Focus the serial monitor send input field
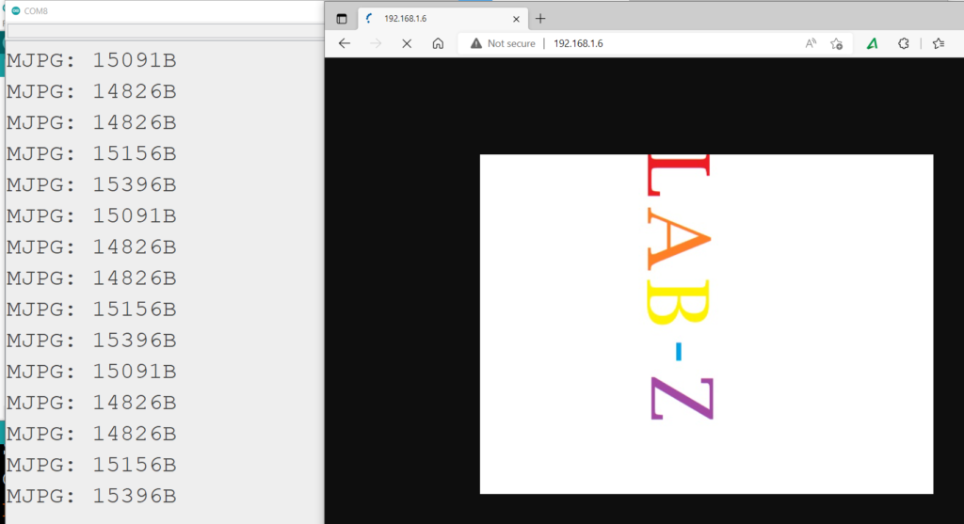The image size is (964, 524). [165, 31]
